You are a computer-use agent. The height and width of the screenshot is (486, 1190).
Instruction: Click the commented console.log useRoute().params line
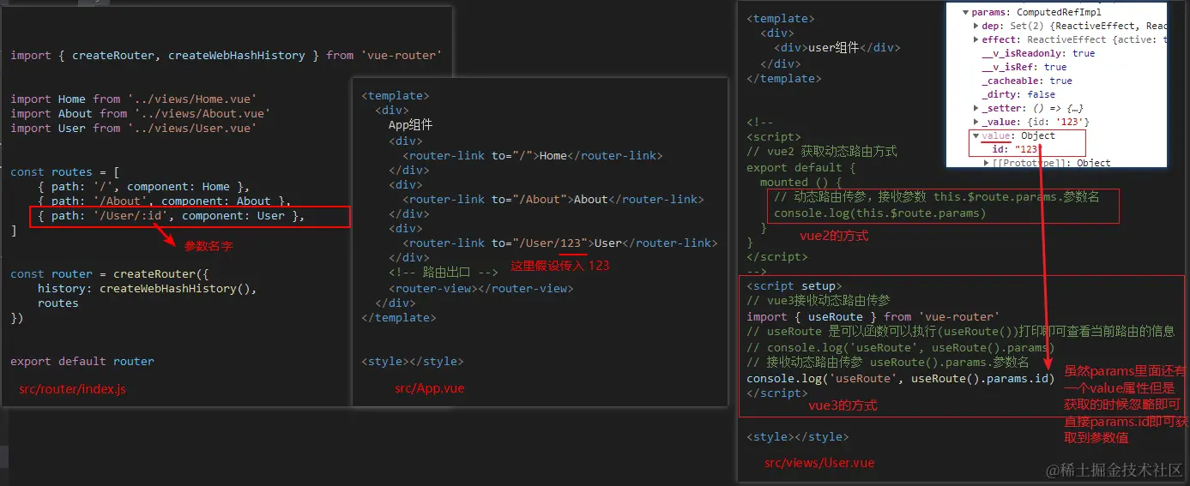click(900, 347)
